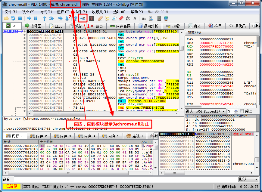
Task: Open the labels tag icon
Action: (x=114, y=18)
